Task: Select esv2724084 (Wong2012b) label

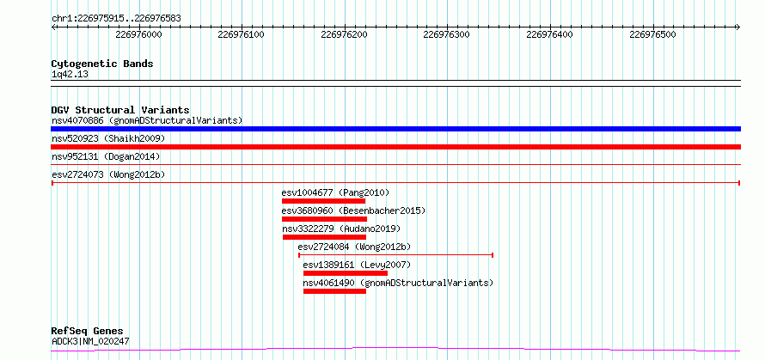Action: tap(354, 247)
